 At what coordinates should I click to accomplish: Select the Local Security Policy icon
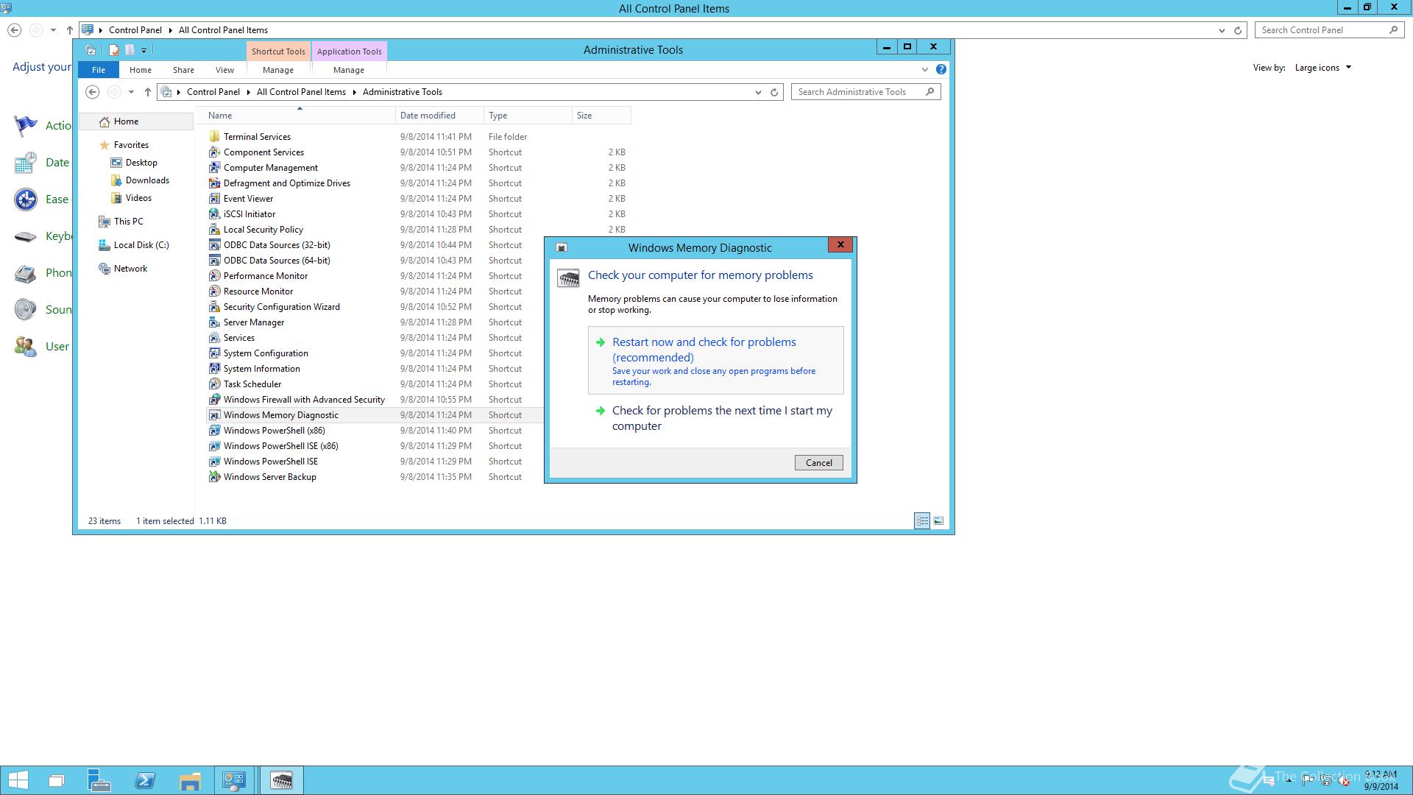point(214,229)
